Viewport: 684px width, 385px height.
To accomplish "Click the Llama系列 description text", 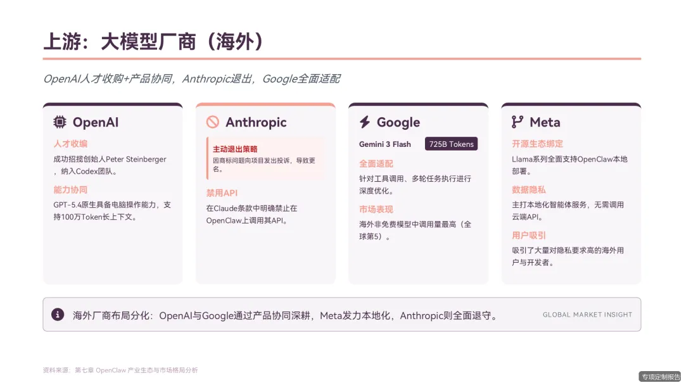I will pos(570,165).
